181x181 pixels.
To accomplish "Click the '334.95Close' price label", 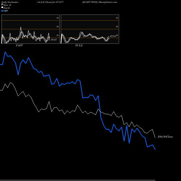I will [165, 136].
